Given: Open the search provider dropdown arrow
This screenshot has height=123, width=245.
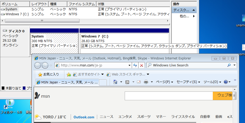Looking at the screenshot, I should 234,65.
